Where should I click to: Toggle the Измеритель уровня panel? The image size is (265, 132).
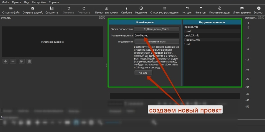pos(106,8)
